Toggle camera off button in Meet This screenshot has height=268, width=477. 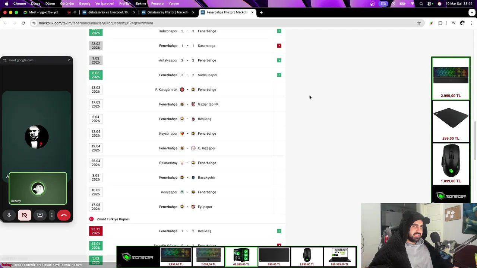tap(25, 215)
